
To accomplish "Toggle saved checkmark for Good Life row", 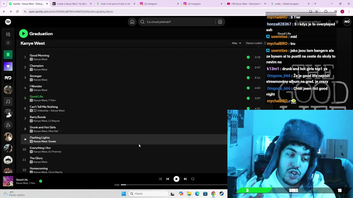I will click(x=248, y=98).
